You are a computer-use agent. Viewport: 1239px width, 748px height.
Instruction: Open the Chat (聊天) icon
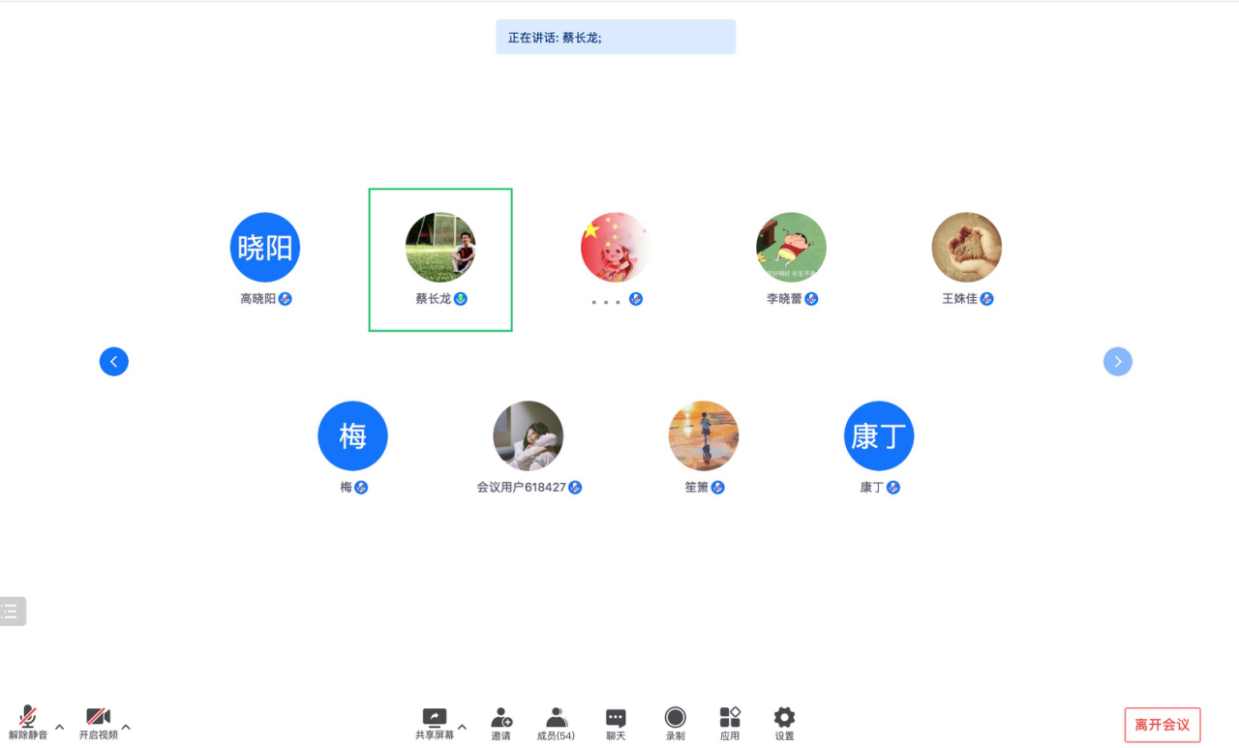coord(616,717)
